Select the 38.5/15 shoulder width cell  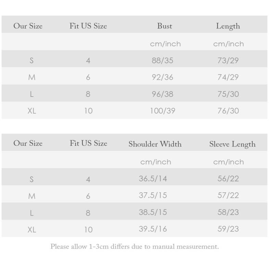pyautogui.click(x=153, y=212)
